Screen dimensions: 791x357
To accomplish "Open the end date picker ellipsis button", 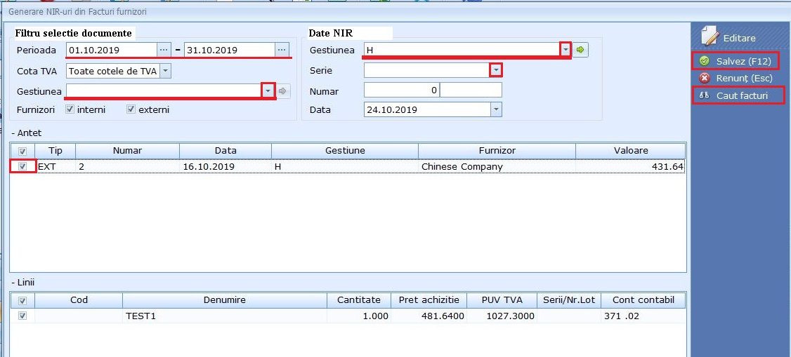I will point(282,50).
